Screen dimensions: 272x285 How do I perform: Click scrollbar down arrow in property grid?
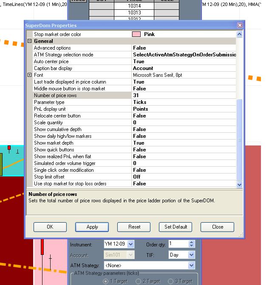(x=239, y=184)
